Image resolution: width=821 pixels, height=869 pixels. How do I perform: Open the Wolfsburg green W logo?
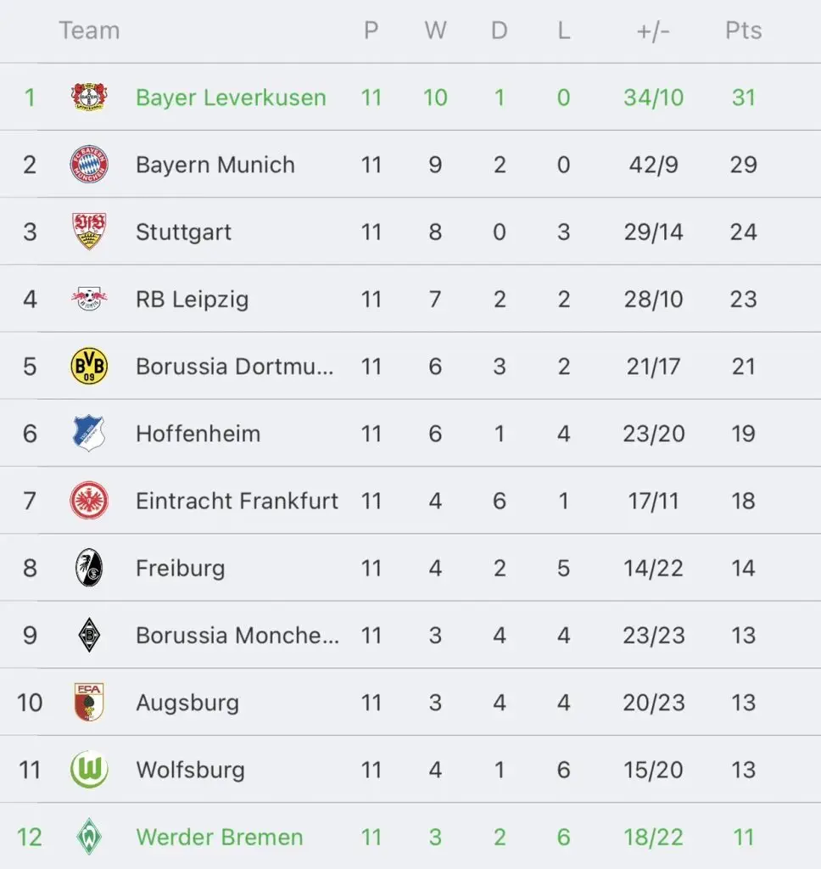pyautogui.click(x=89, y=769)
